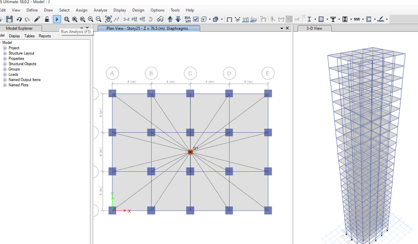
Task: Expand the Named Plots tree node
Action: pyautogui.click(x=5, y=85)
